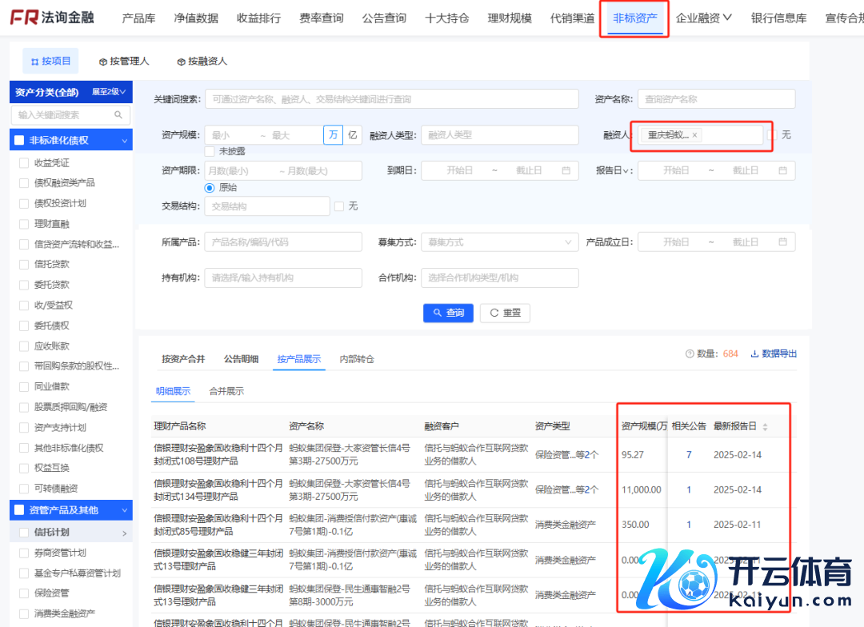Select the 原始 radio button
The height and width of the screenshot is (627, 864).
[210, 187]
